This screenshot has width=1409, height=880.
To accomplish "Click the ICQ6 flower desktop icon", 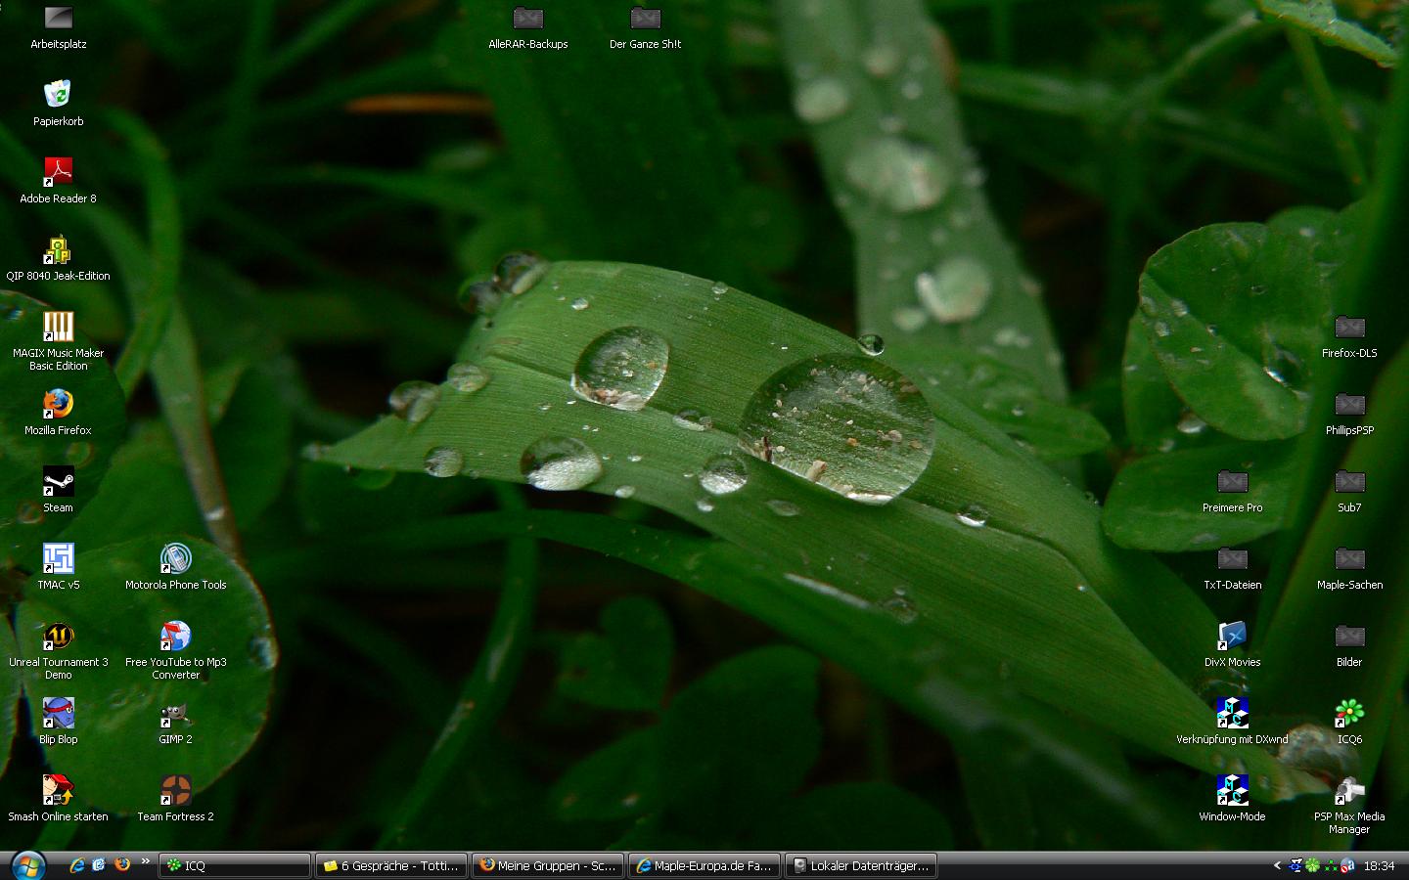I will tap(1349, 714).
